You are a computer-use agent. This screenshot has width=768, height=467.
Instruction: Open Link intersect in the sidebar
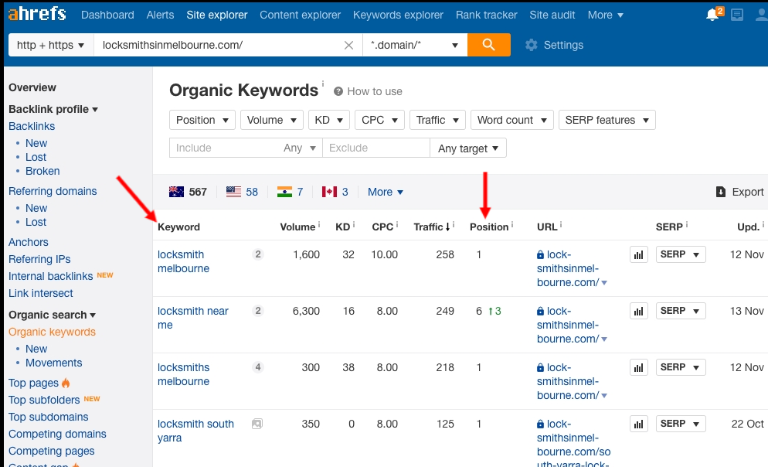(x=41, y=294)
